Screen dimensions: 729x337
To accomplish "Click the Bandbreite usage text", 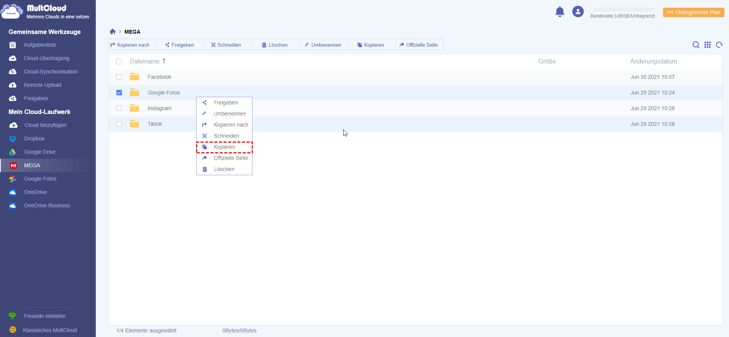I will 623,16.
